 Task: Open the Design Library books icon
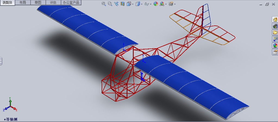pyautogui.click(x=275, y=26)
